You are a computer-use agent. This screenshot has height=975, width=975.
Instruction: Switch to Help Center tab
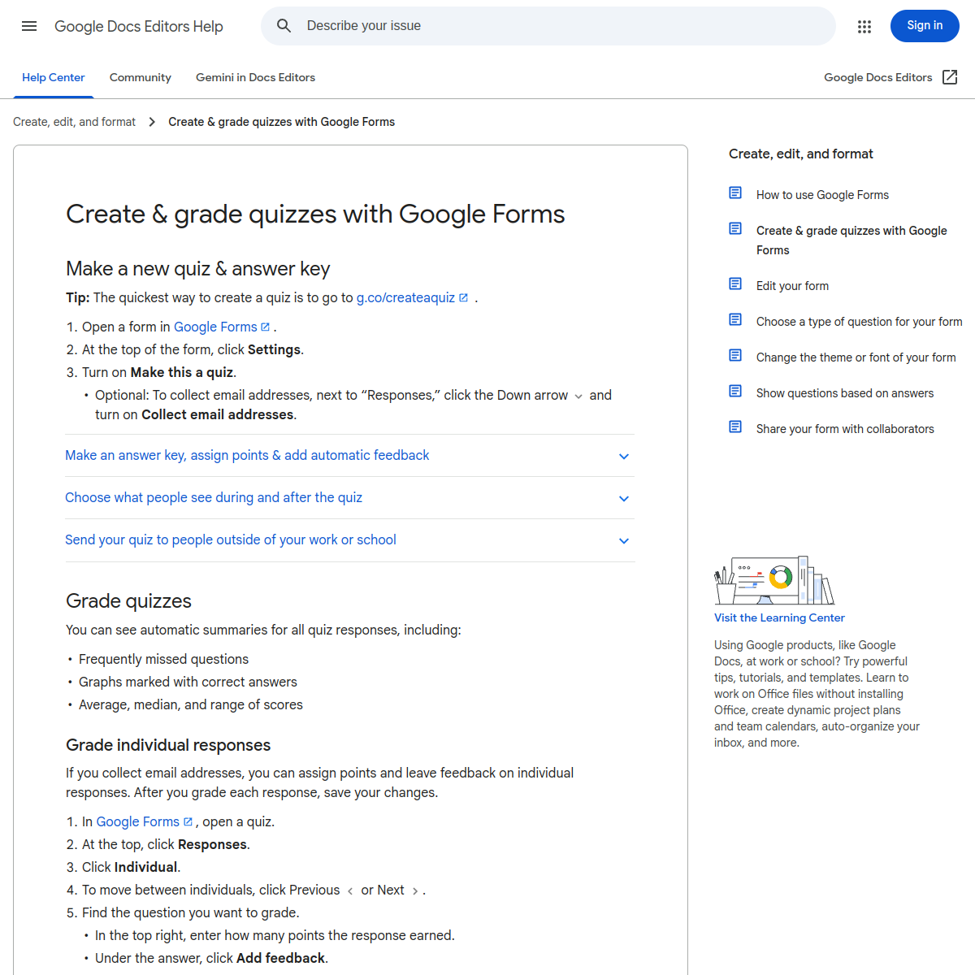54,78
